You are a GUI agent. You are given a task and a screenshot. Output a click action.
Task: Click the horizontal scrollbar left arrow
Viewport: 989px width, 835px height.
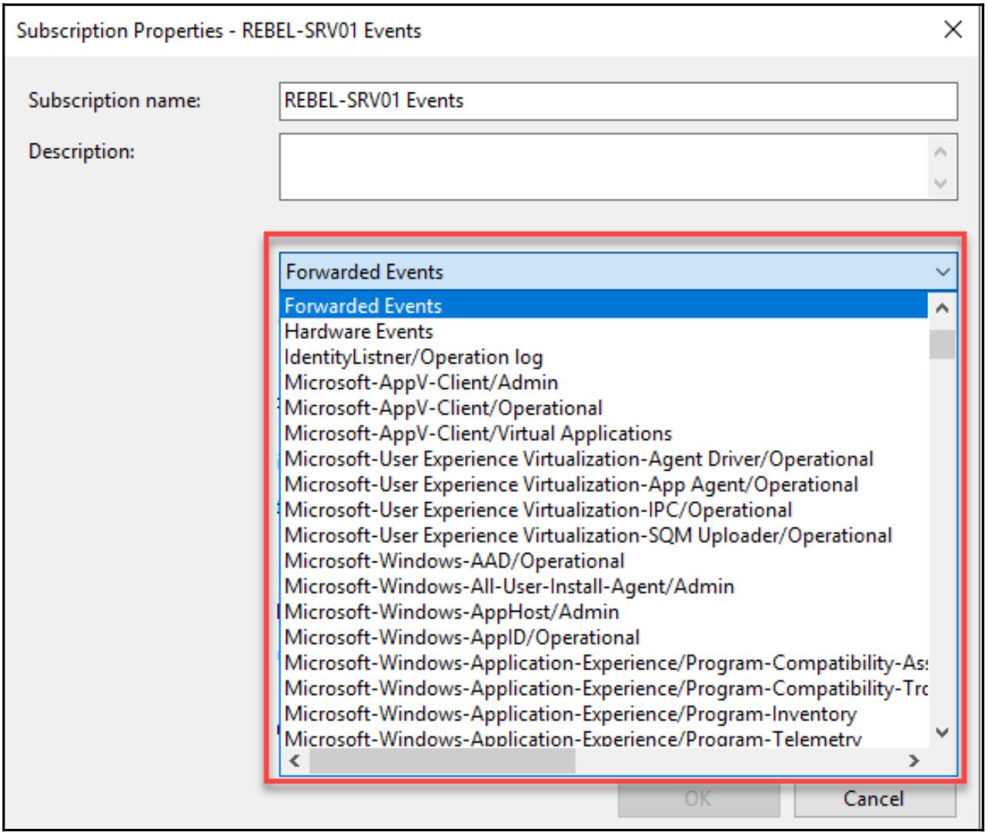(x=294, y=761)
